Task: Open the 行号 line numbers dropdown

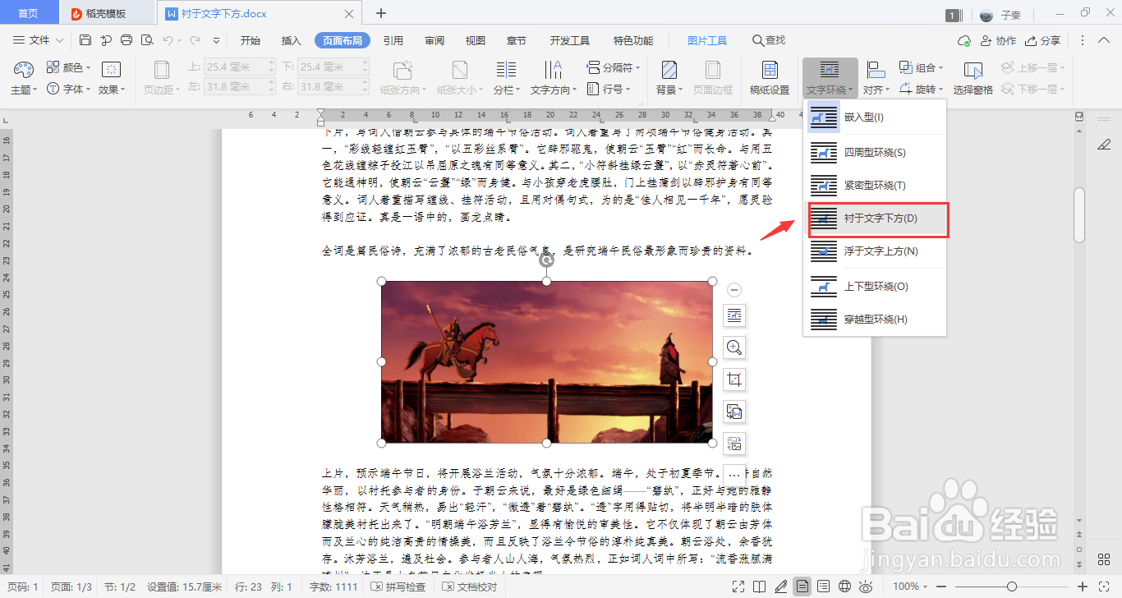Action: coord(609,89)
